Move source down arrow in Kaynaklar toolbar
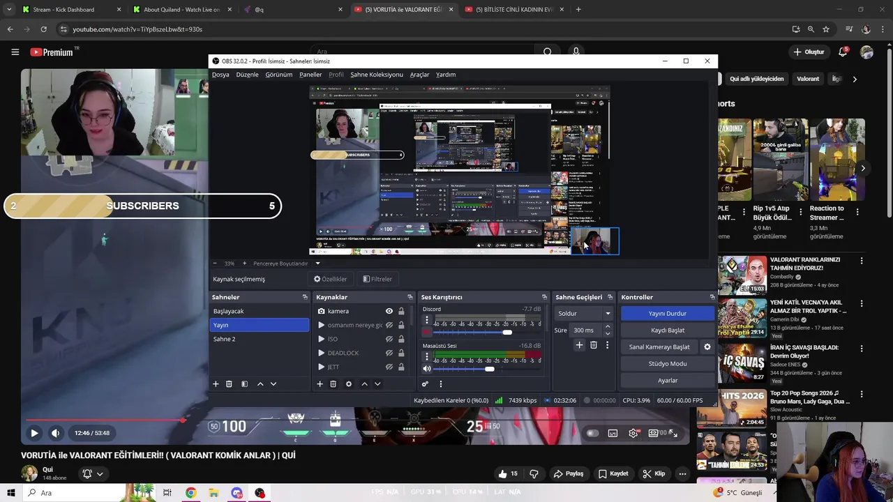The image size is (893, 502). pos(377,383)
